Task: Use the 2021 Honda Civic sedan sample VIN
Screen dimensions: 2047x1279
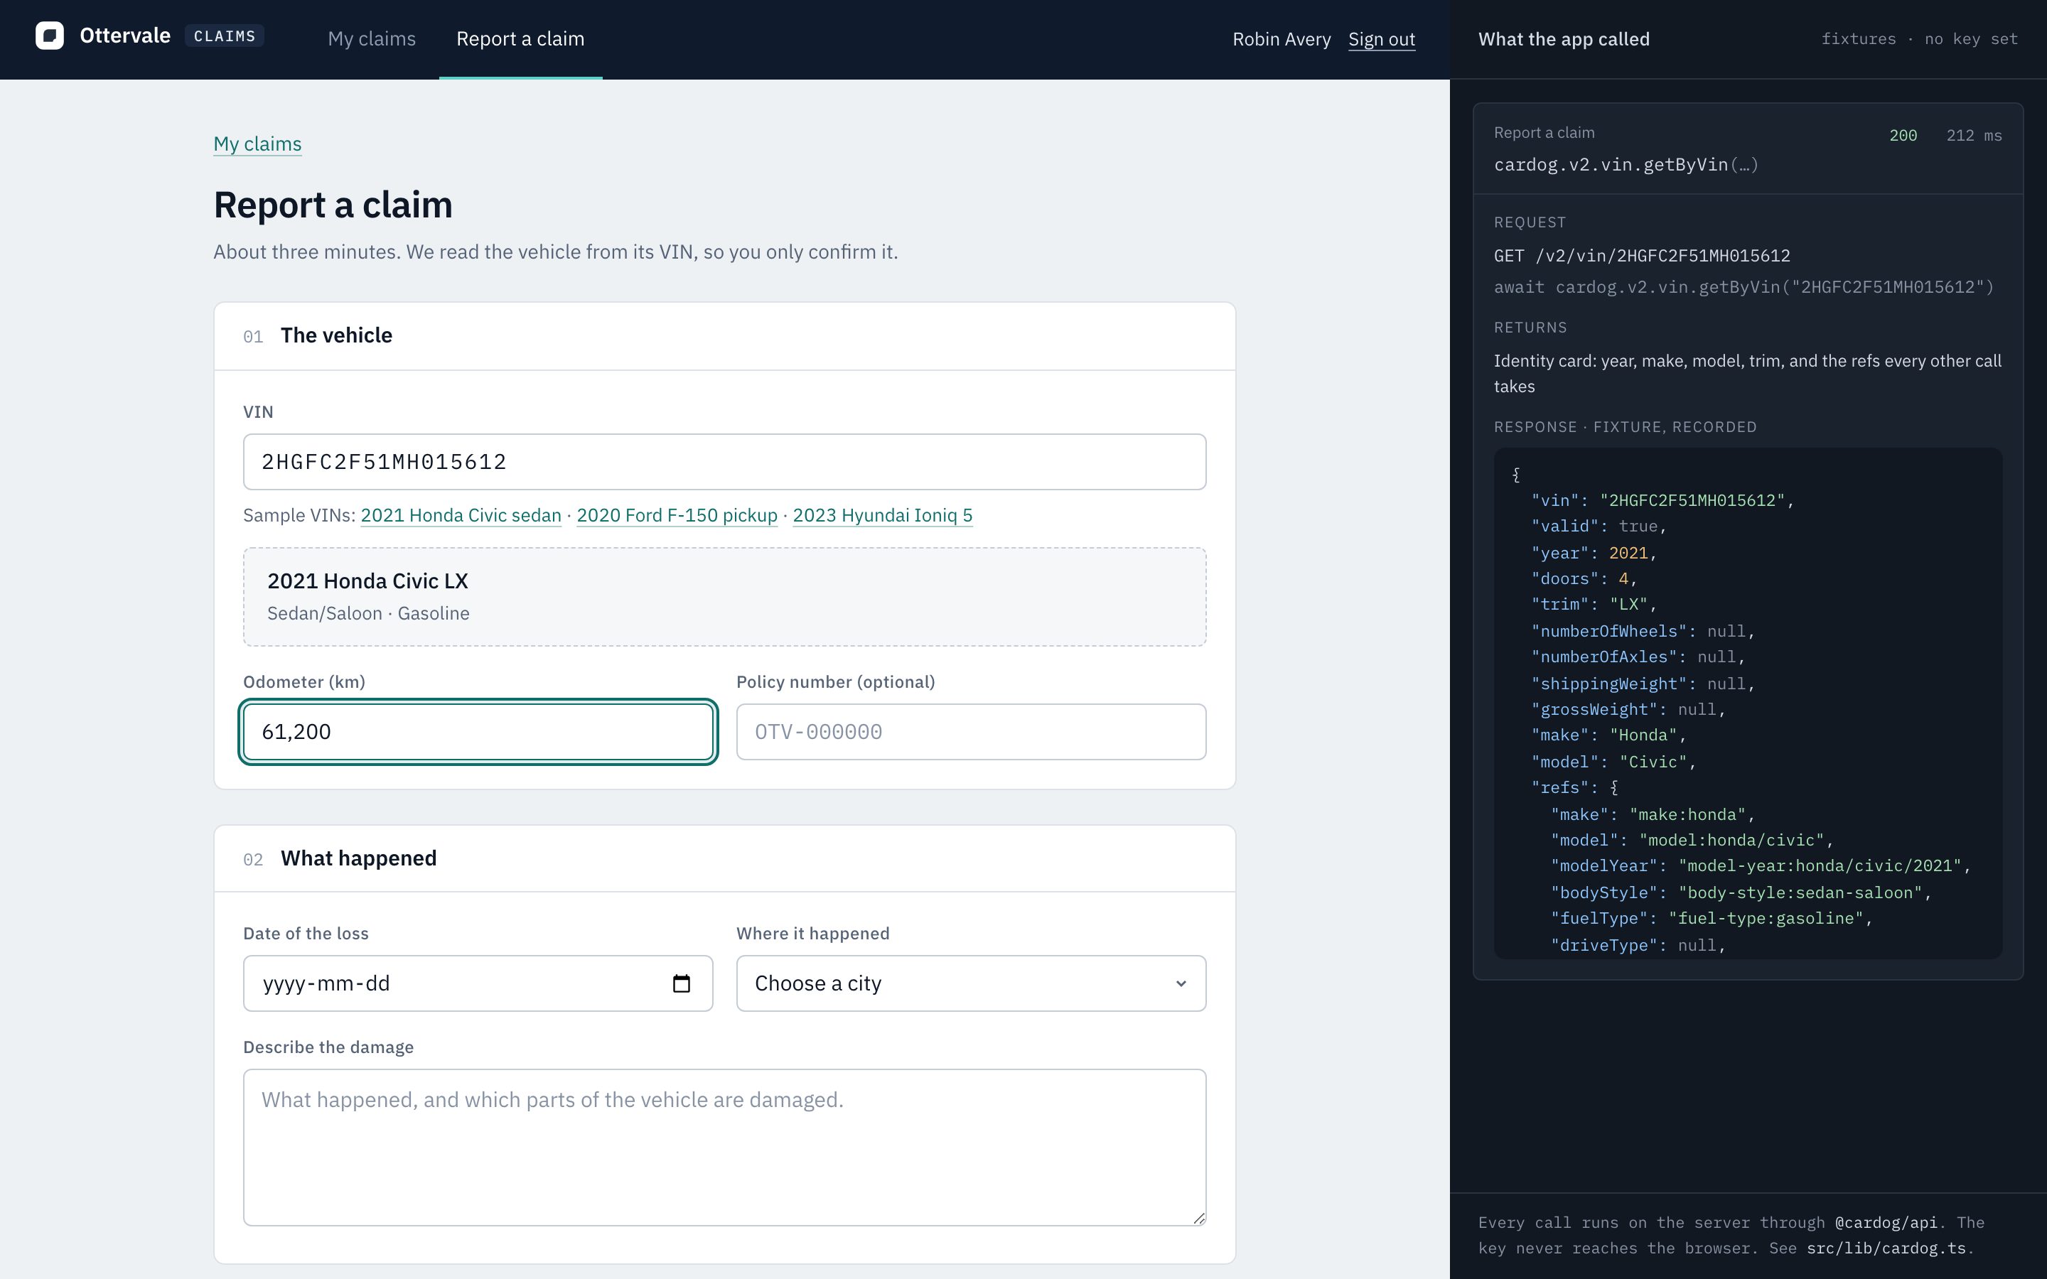Action: point(461,515)
